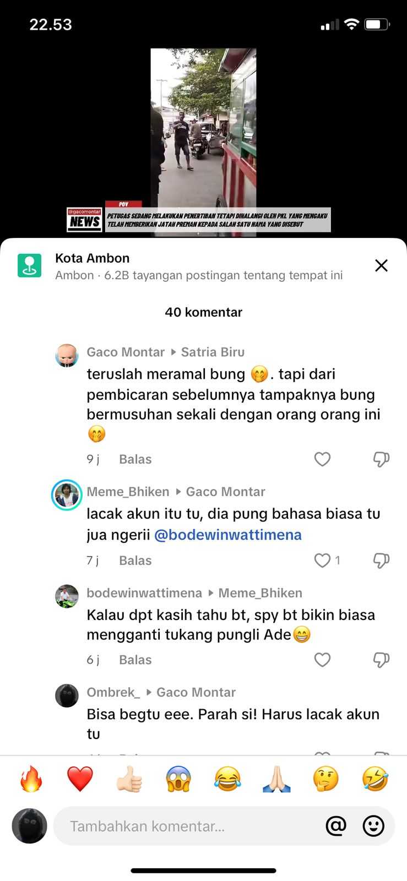Image resolution: width=407 pixels, height=881 pixels.
Task: Tap the fire emoji quick reaction
Action: click(31, 779)
